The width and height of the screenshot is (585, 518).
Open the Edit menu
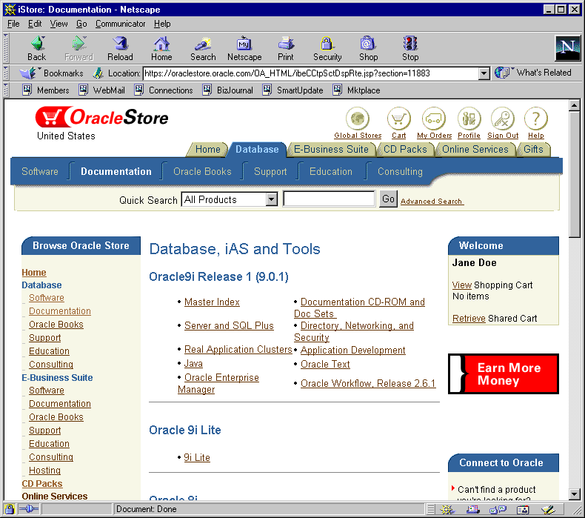click(35, 24)
